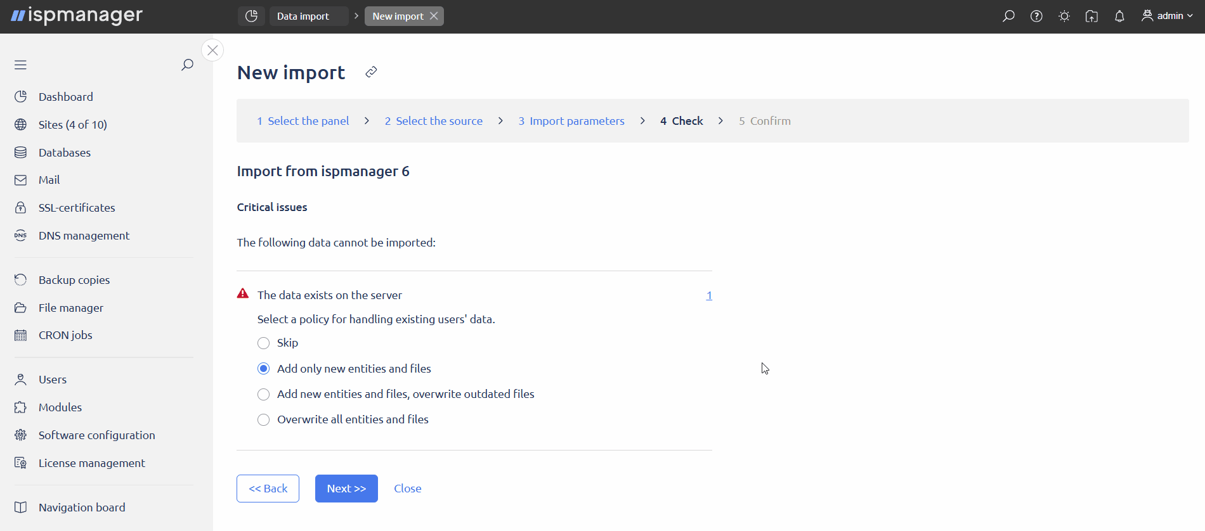This screenshot has width=1205, height=531.
Task: Open Modules section
Action: (x=60, y=407)
